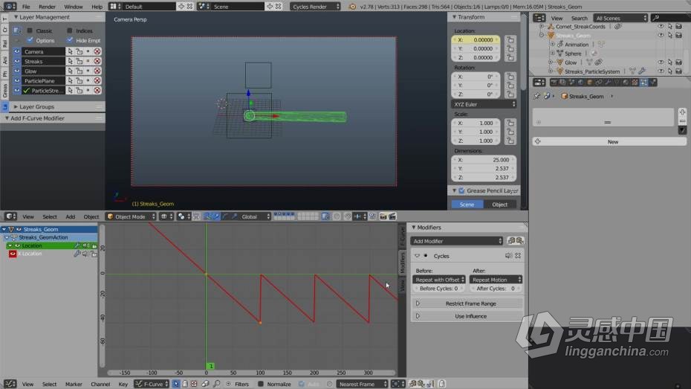
Task: Mute the X Location channel speaker icon
Action: coord(85,254)
